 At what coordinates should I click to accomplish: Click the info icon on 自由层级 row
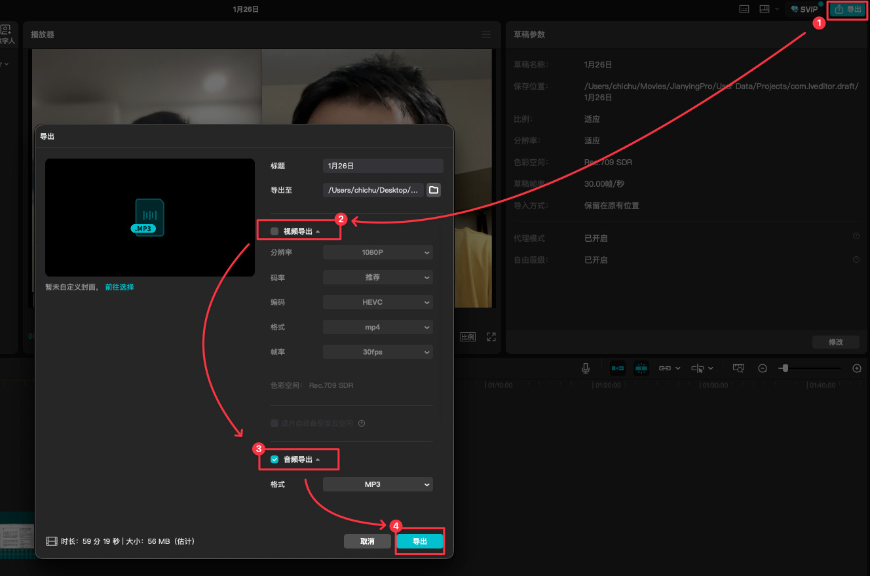click(856, 259)
